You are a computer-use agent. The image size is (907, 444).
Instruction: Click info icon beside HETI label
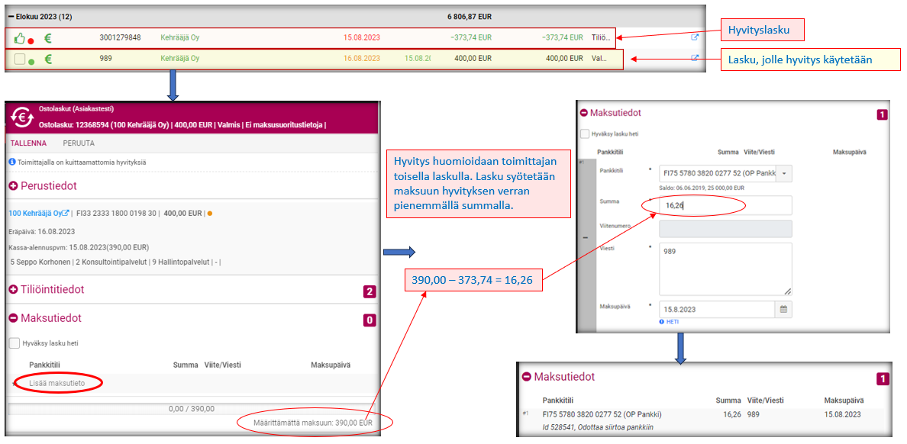[661, 322]
